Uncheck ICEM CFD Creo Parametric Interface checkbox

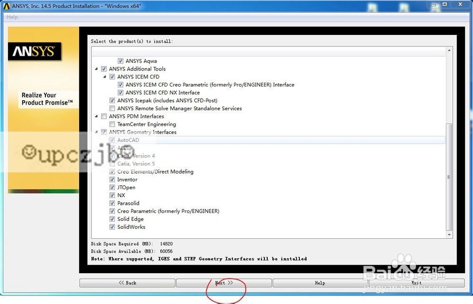coord(120,85)
